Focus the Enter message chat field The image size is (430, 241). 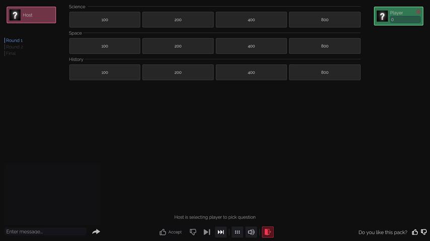pos(45,231)
